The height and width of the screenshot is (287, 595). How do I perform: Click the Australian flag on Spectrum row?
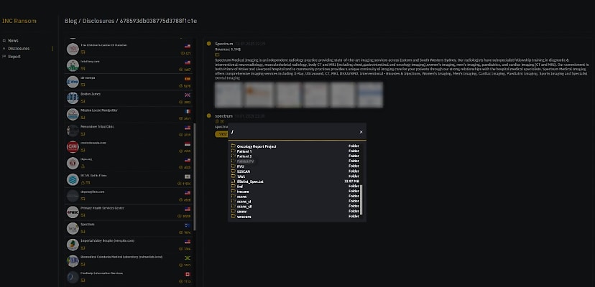tap(188, 225)
